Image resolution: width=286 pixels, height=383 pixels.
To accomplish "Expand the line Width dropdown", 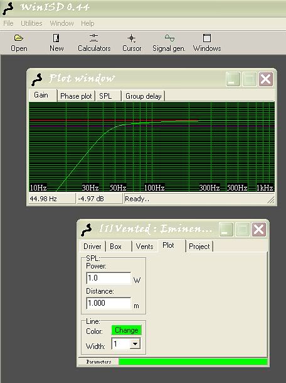I will [x=135, y=344].
